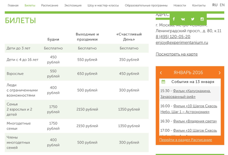Navigate to Новости in the top menu
Image resolution: width=228 pixels, height=155 pixels.
(x=180, y=5)
